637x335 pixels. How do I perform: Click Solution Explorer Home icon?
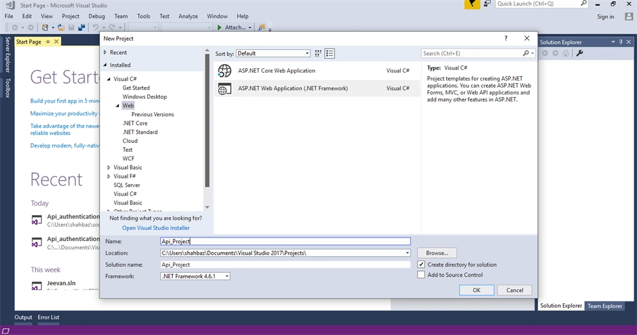coord(565,53)
